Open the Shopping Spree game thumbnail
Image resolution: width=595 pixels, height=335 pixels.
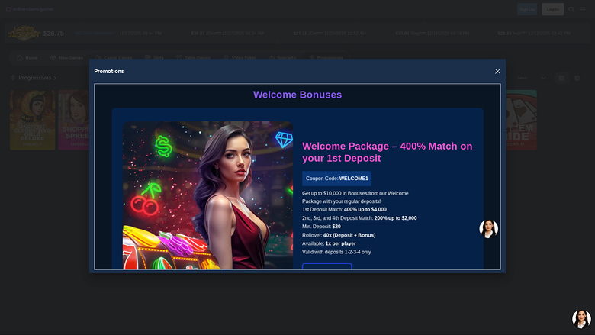click(74, 120)
